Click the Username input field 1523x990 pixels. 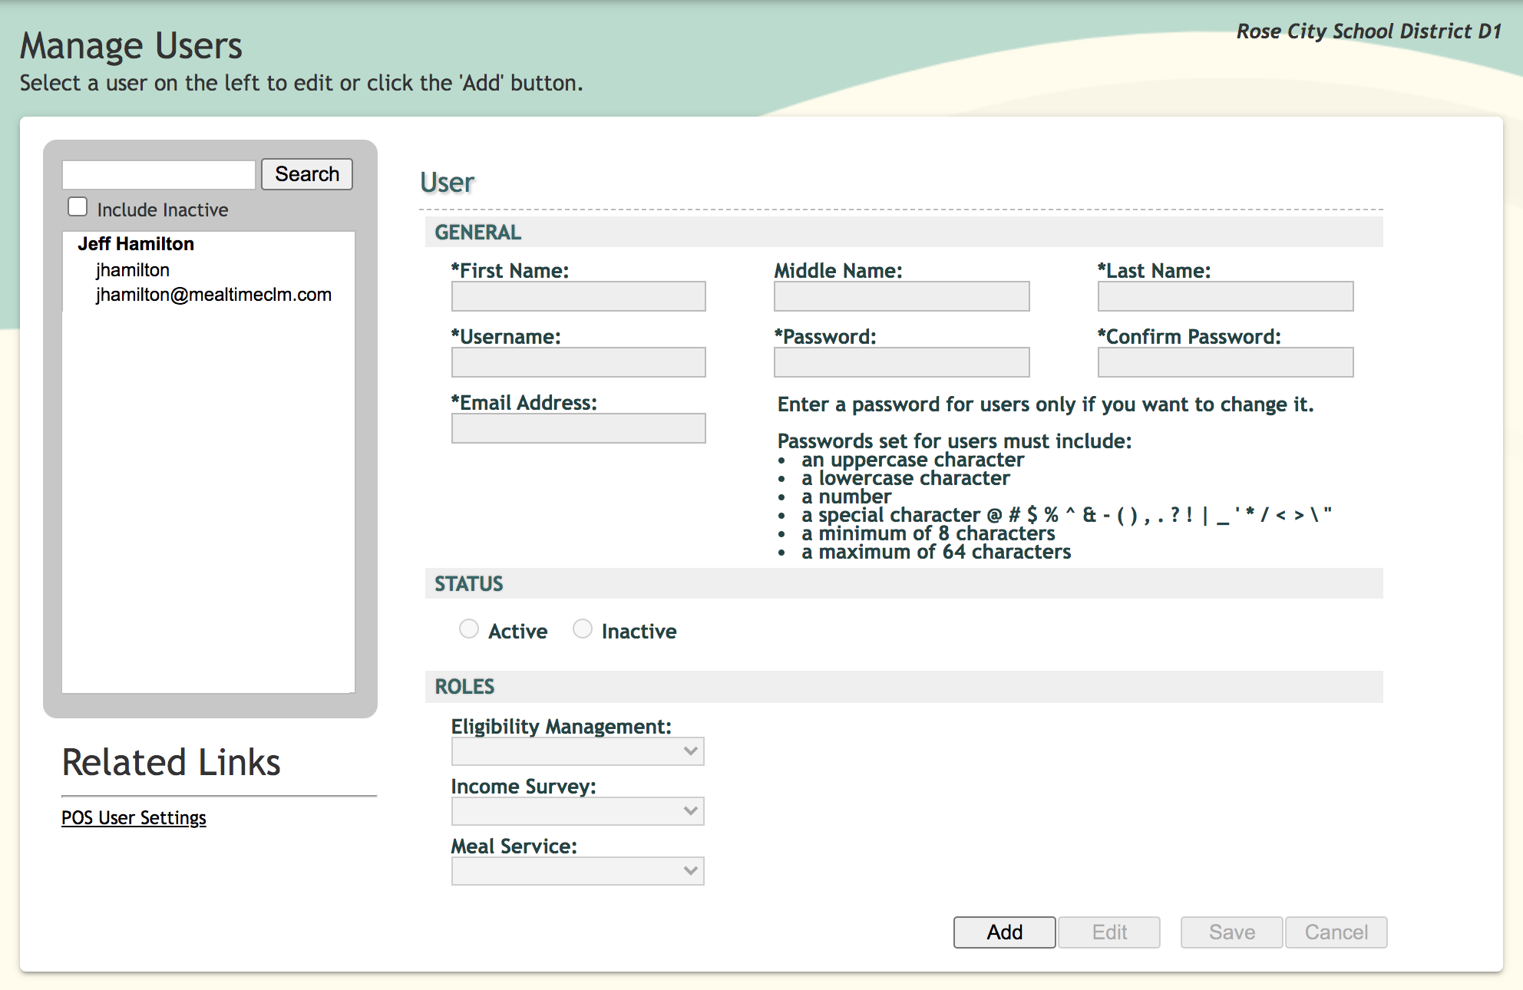578,362
